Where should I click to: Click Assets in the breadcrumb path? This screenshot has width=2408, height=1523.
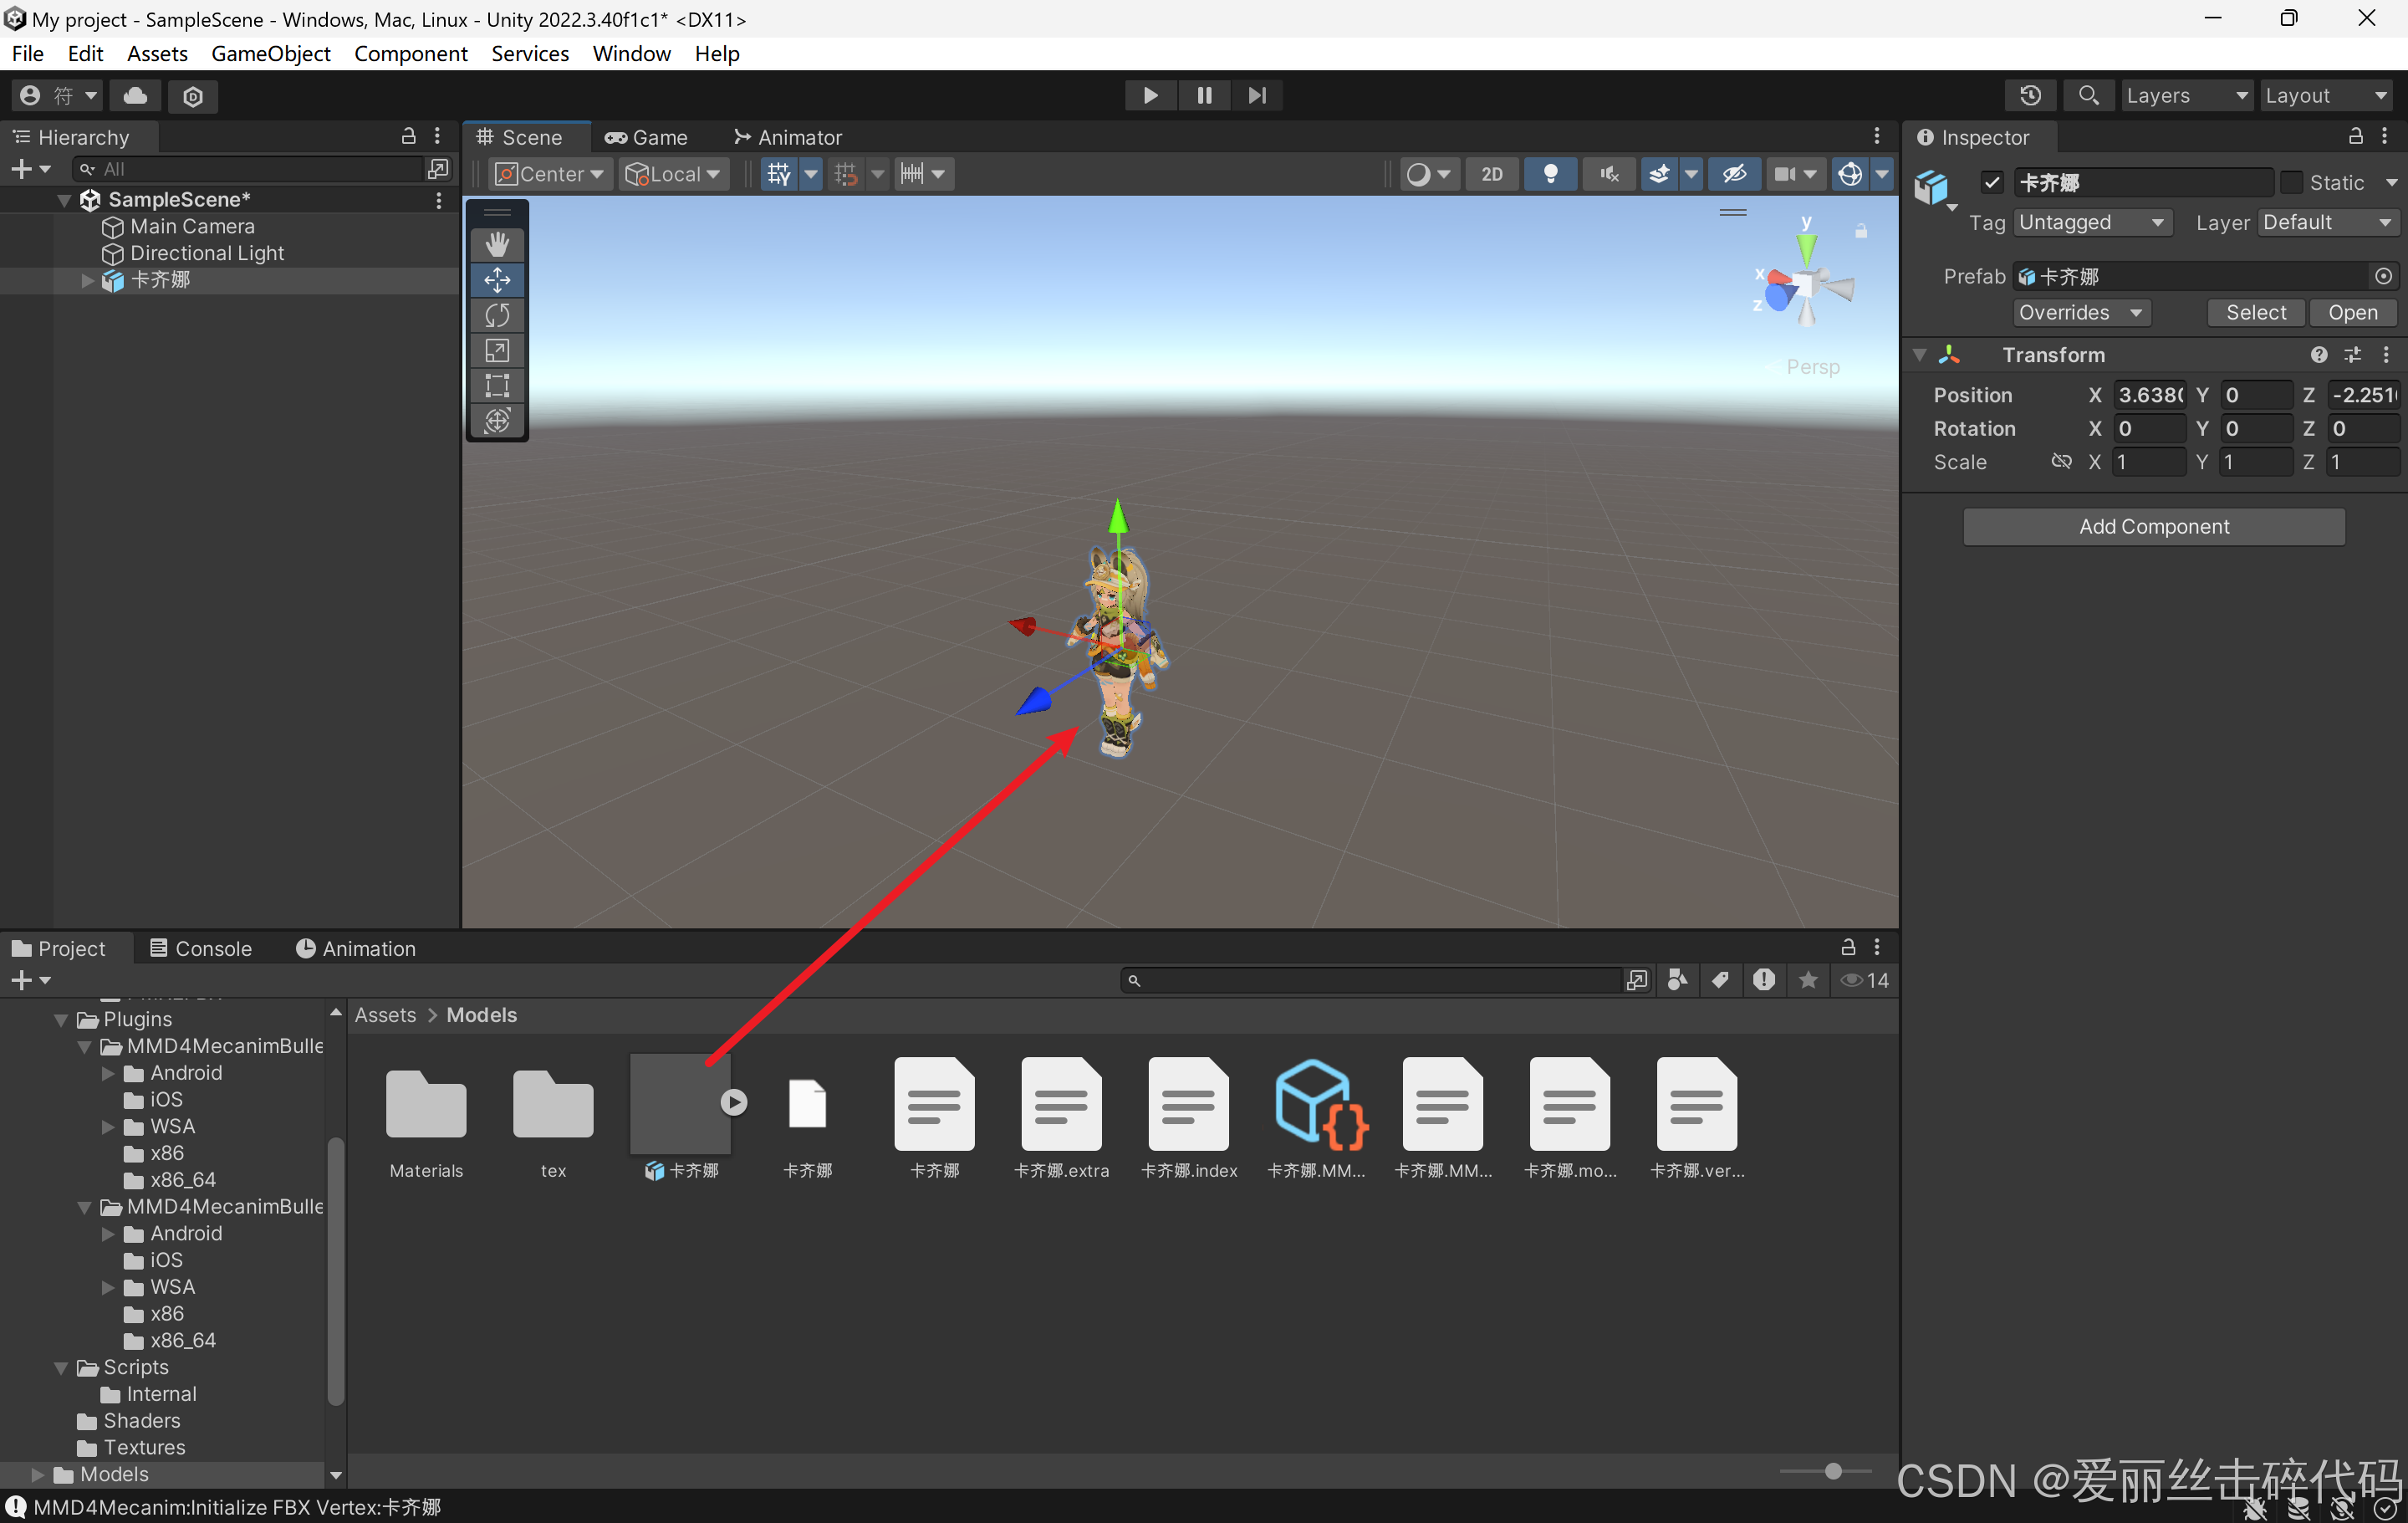tap(385, 1015)
